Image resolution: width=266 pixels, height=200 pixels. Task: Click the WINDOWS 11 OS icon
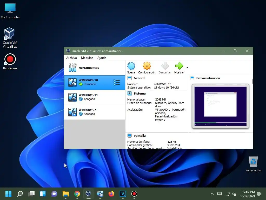coord(72,97)
